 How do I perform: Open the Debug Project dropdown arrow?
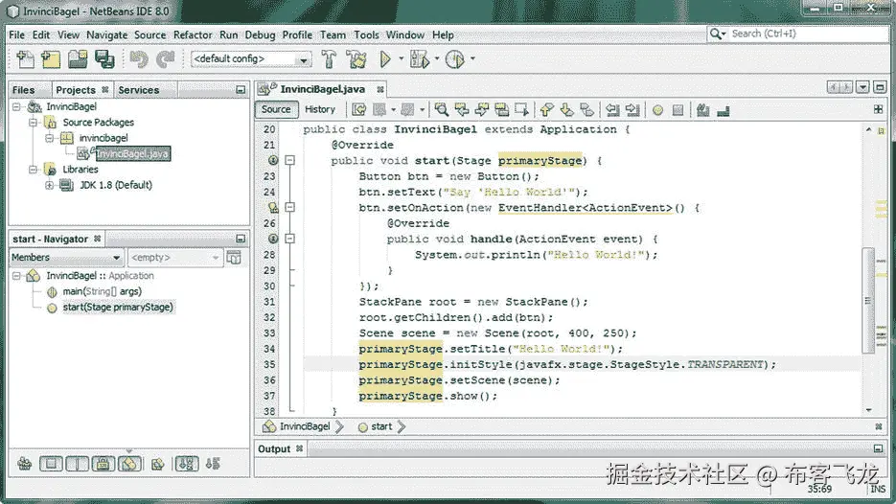[437, 58]
